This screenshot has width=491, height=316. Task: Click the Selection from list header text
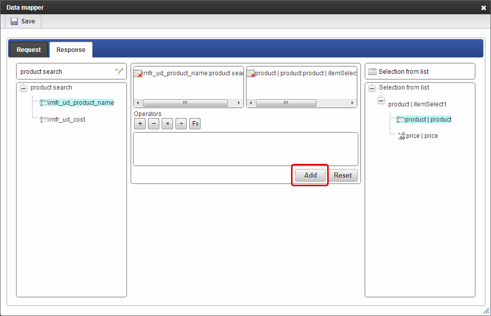(x=403, y=72)
